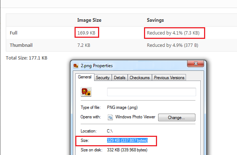Click the 2.png file thumbnail icon

click(86, 92)
